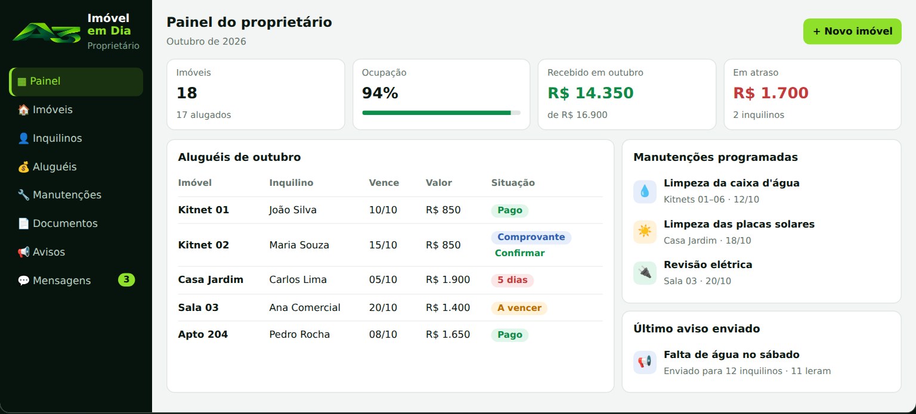Click the R$ 1.900 rent value

pyautogui.click(x=448, y=280)
